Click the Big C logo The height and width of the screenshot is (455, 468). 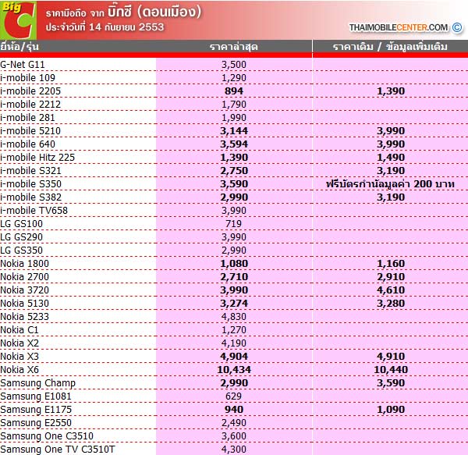tap(18, 20)
